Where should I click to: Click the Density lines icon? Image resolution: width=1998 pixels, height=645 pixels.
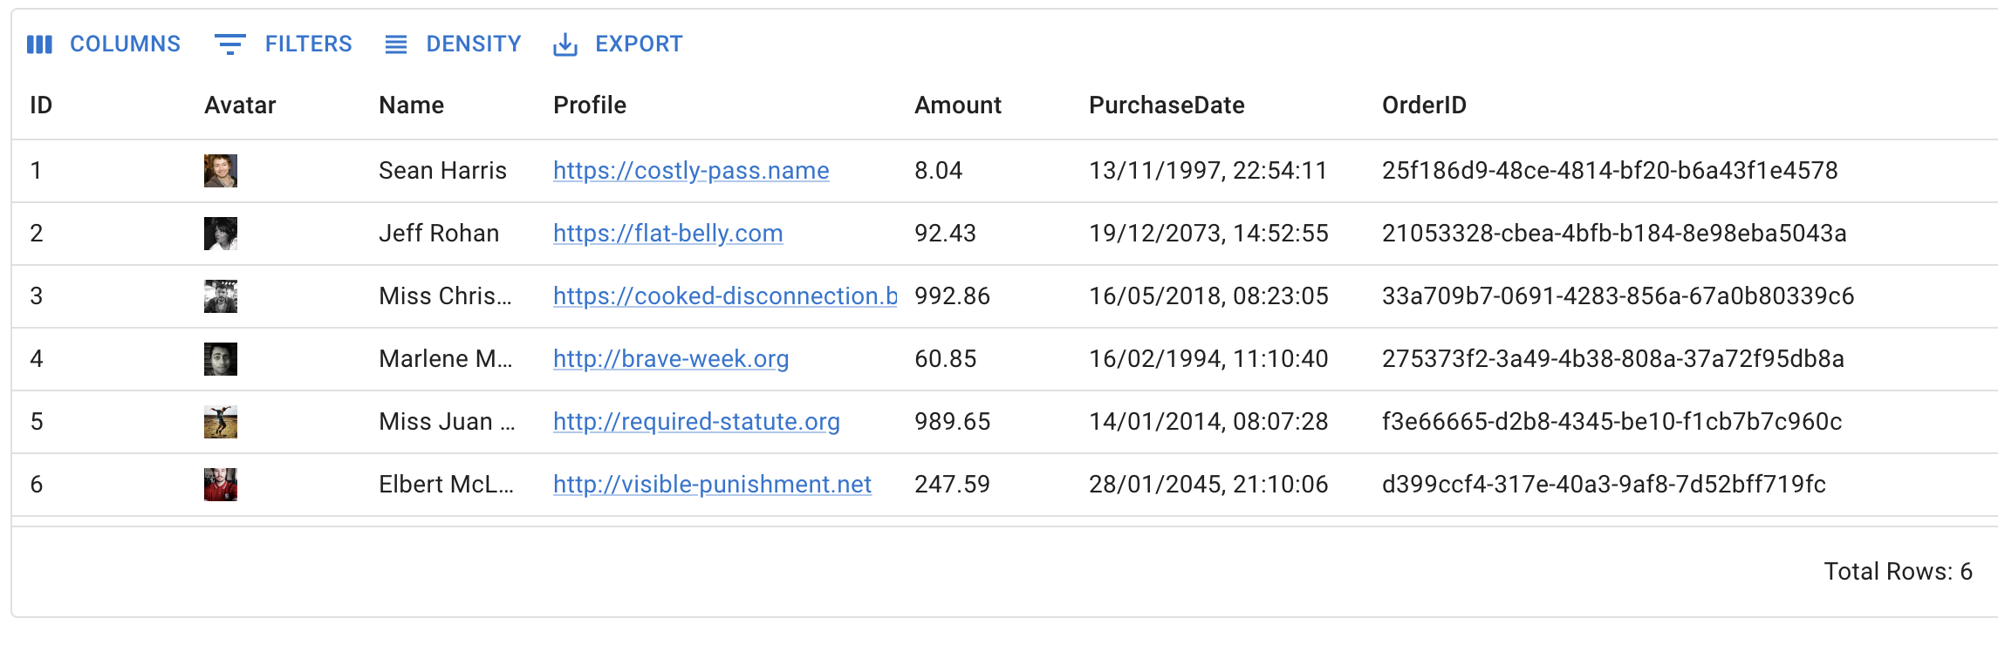(396, 44)
